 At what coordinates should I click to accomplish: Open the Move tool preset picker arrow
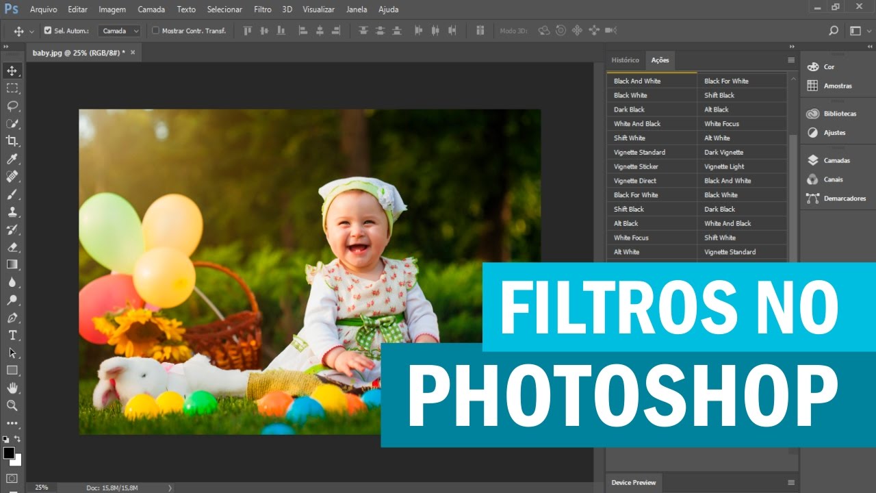click(31, 31)
